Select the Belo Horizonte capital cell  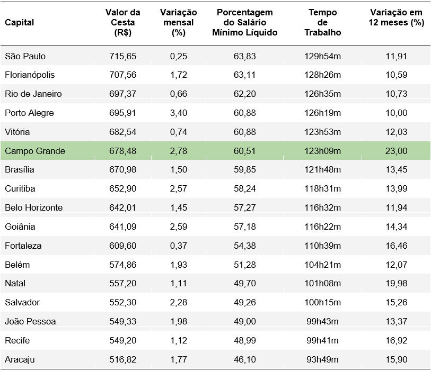pyautogui.click(x=33, y=208)
